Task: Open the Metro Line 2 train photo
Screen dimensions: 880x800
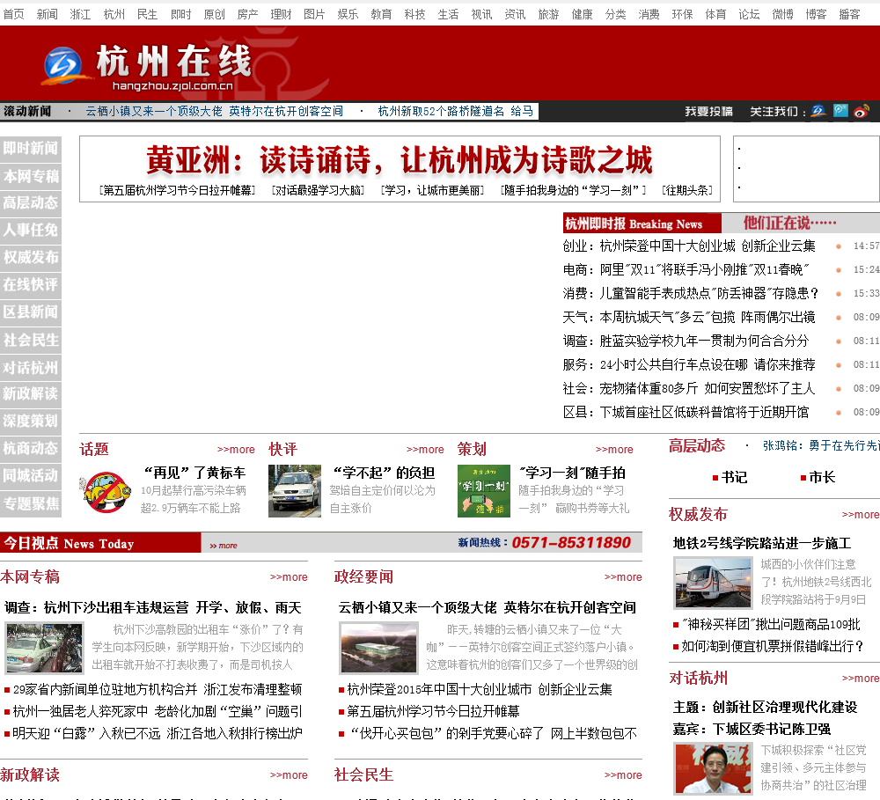Action: coord(713,582)
